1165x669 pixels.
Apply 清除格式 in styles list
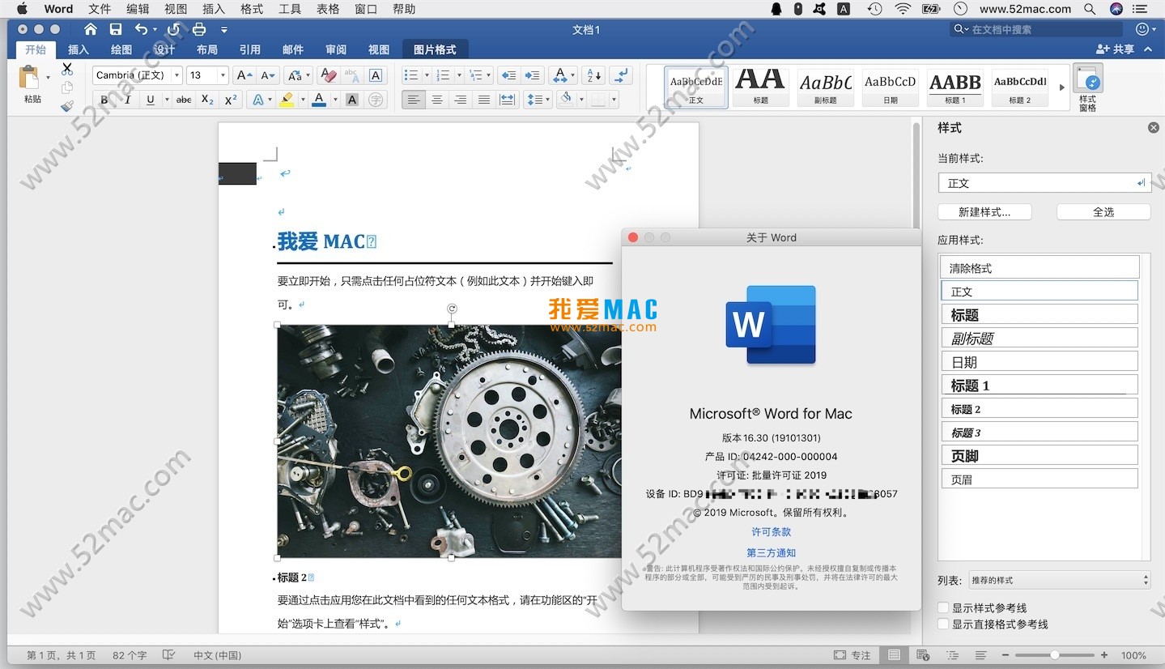[x=1040, y=267]
